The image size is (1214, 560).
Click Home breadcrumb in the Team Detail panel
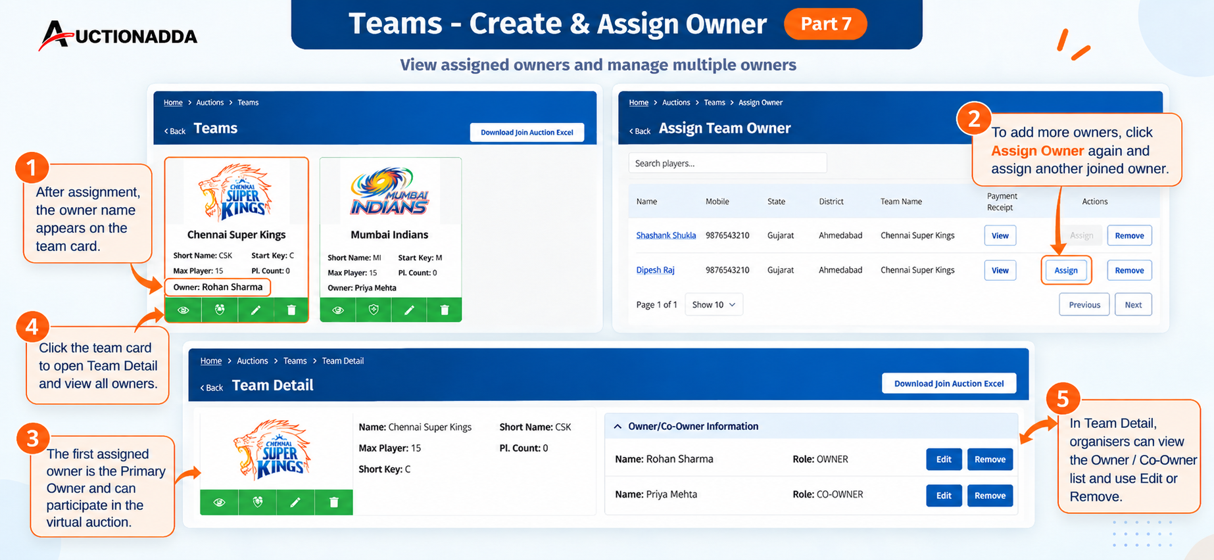(211, 361)
